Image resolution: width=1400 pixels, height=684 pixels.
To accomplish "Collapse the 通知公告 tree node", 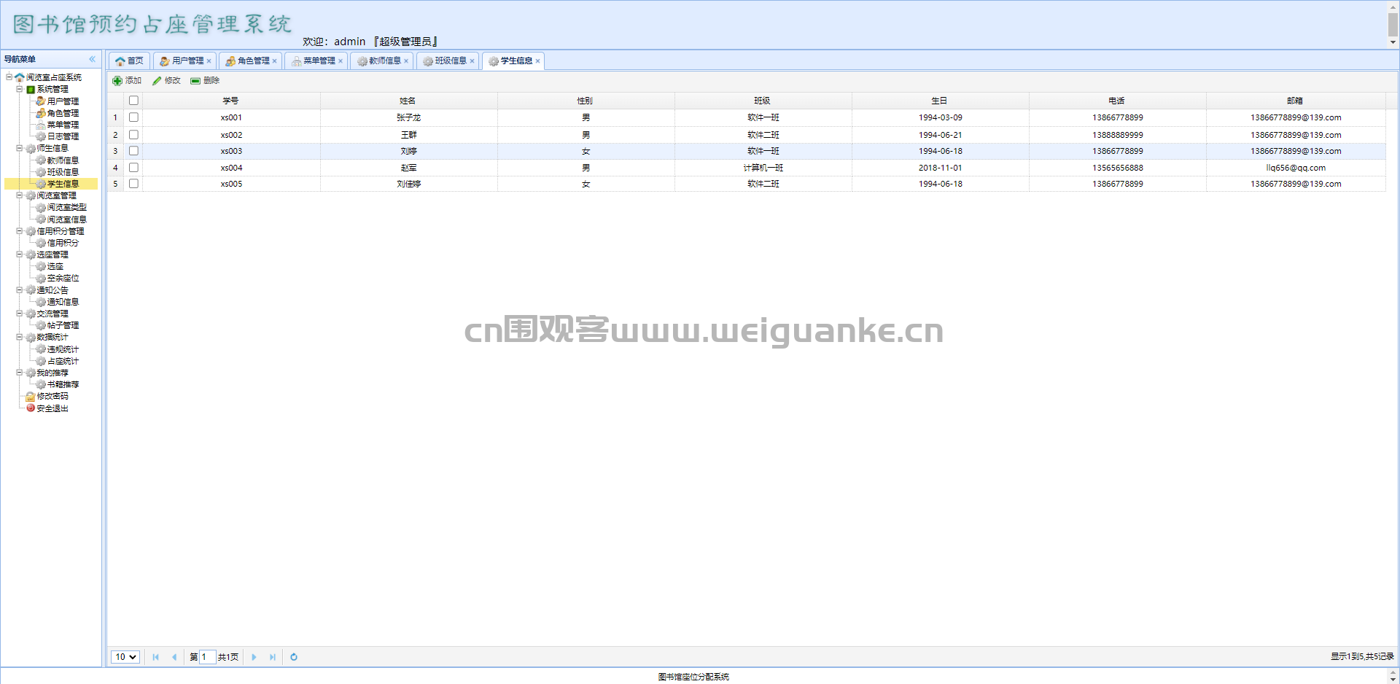I will pyautogui.click(x=20, y=290).
